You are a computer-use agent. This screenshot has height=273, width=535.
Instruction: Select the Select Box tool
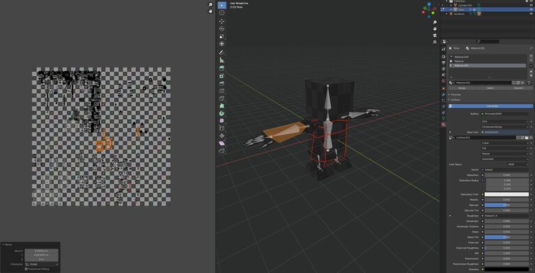(222, 5)
